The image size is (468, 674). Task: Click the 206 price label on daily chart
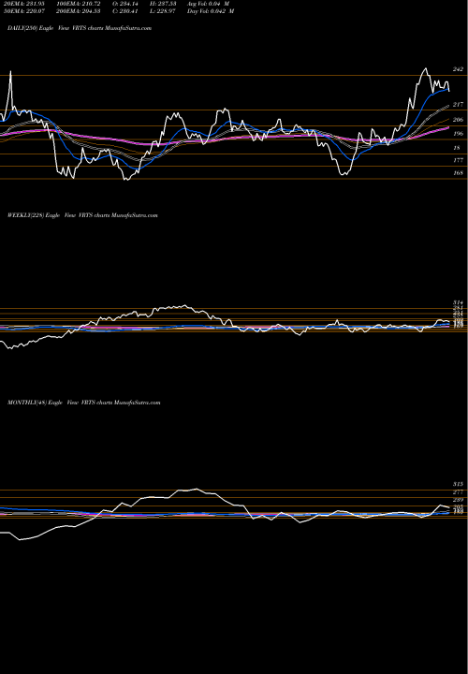pyautogui.click(x=458, y=120)
